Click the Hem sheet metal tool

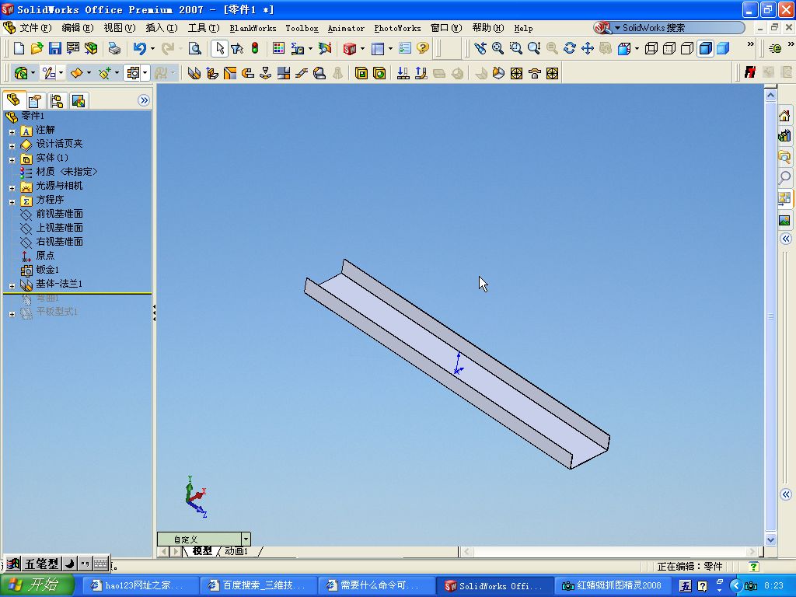click(248, 74)
